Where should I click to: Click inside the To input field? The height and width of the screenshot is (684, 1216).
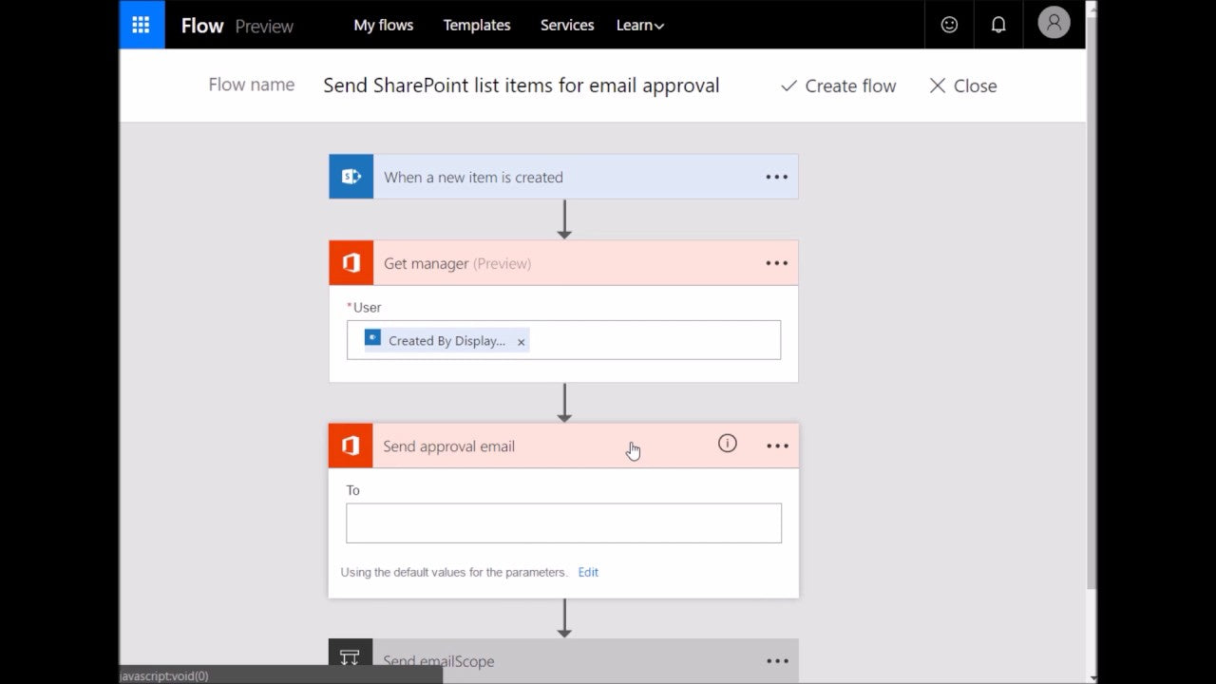[563, 522]
